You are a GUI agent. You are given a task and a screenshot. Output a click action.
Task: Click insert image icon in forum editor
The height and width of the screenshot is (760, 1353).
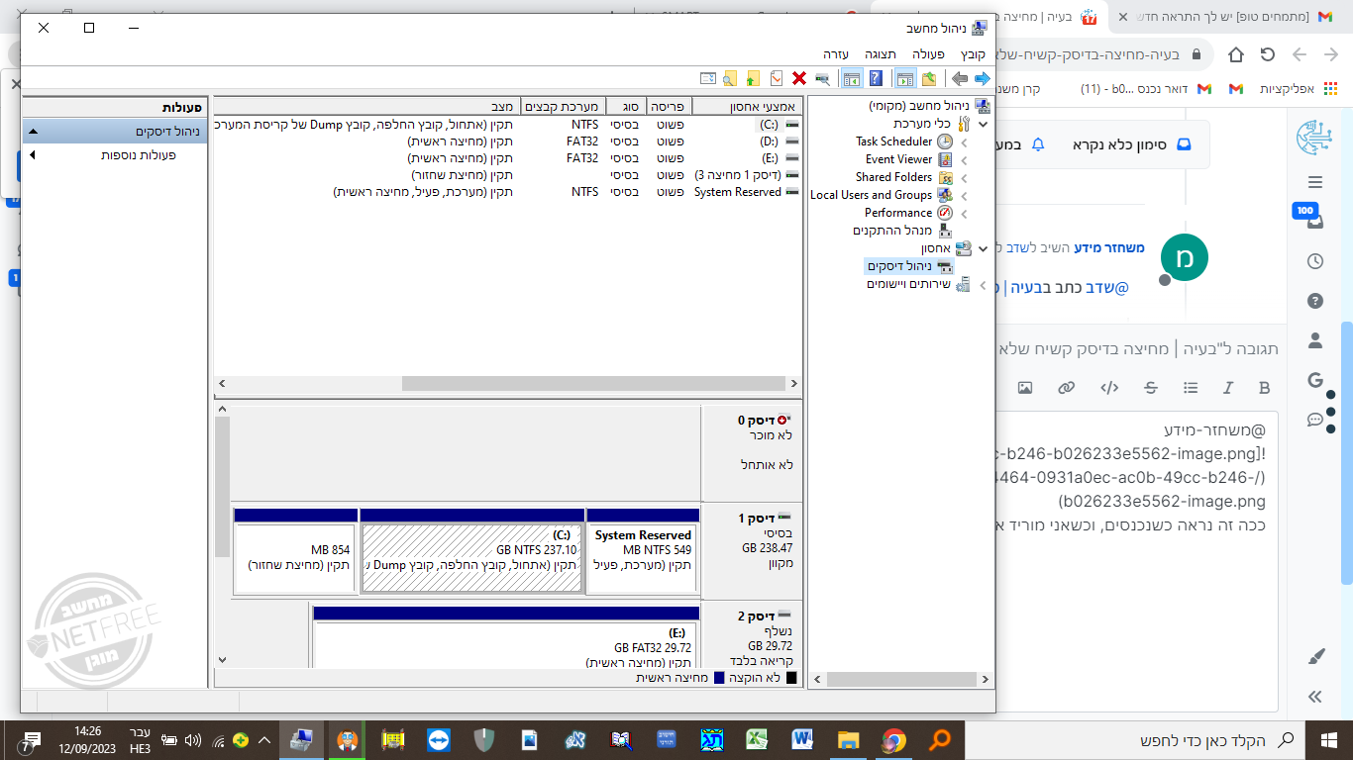pyautogui.click(x=1025, y=388)
